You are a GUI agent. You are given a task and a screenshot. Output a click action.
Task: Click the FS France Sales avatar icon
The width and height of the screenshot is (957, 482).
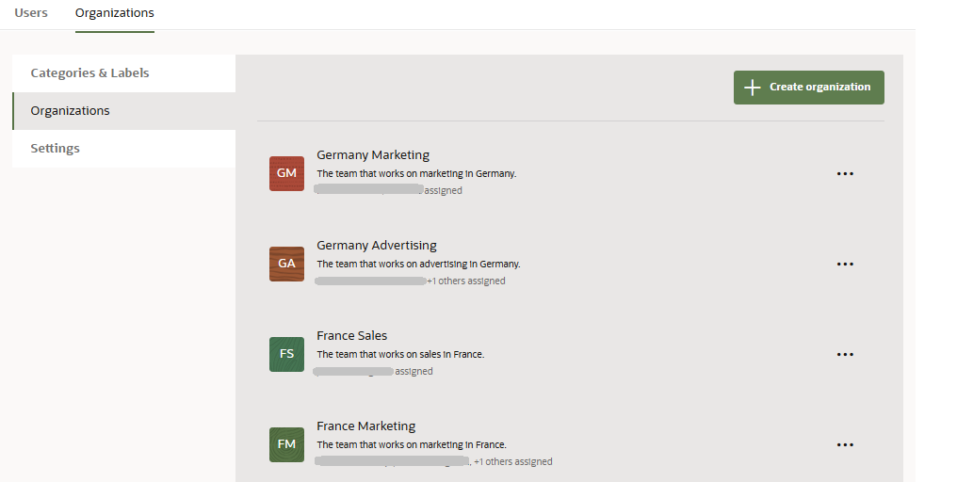pos(286,354)
